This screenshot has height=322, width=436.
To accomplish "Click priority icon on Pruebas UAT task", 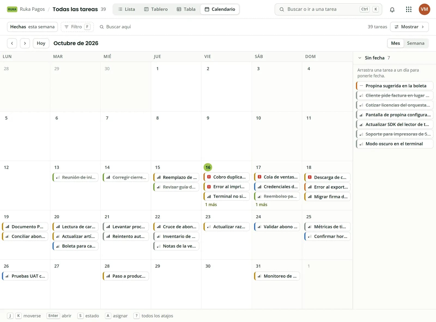I will click(7, 276).
